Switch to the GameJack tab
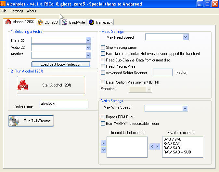 click(100, 22)
